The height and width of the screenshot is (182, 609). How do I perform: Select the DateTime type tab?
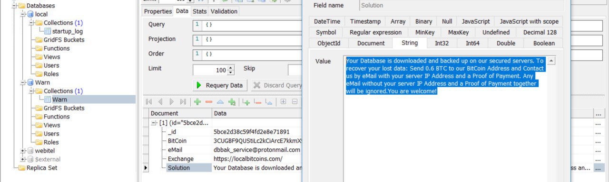point(327,21)
